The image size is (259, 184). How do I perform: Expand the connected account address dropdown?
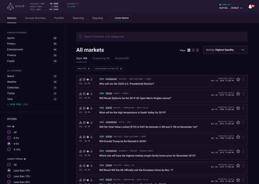231,8
